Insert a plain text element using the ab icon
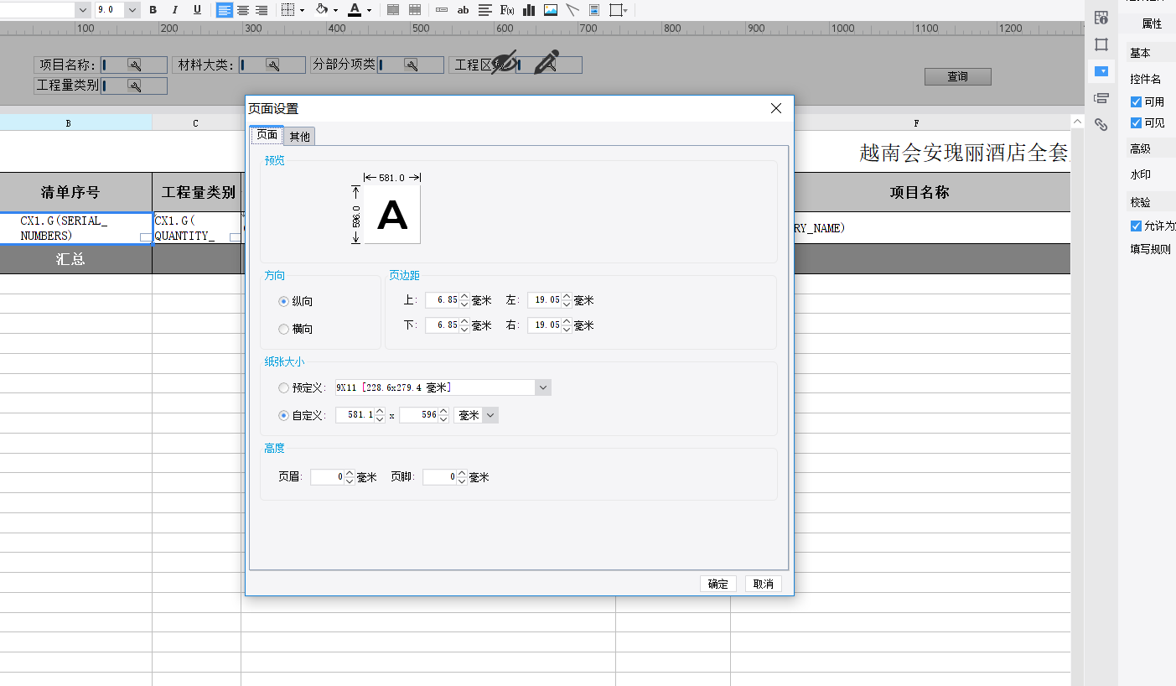The height and width of the screenshot is (686, 1176). (463, 10)
